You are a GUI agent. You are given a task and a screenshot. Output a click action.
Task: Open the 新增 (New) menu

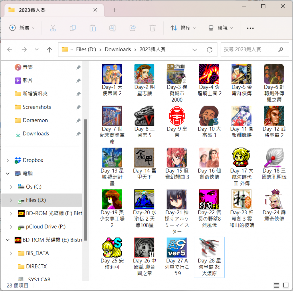pos(22,28)
